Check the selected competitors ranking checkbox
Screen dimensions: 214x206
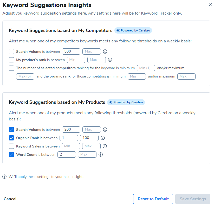pyautogui.click(x=11, y=68)
